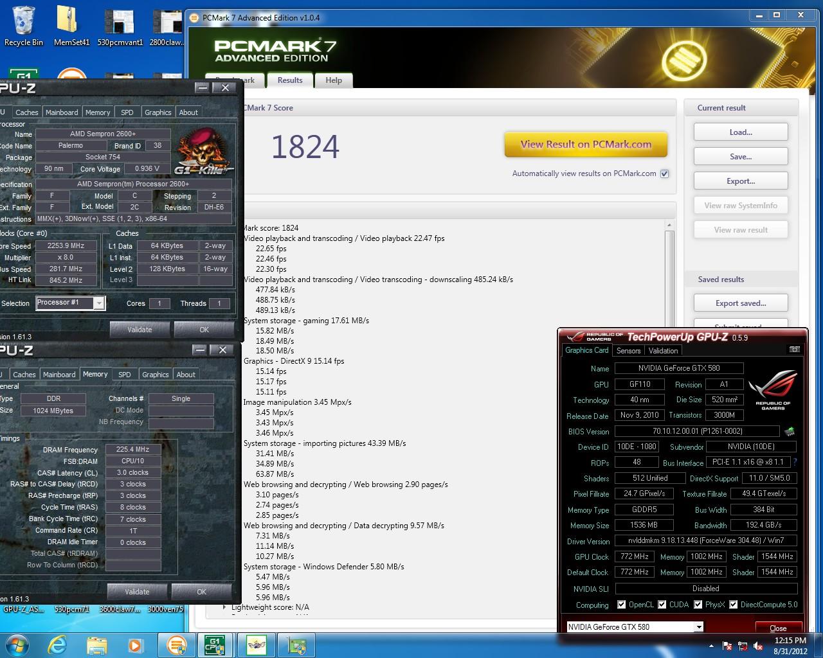Screen dimensions: 823x658
Task: Click the Save... button
Action: pos(741,156)
